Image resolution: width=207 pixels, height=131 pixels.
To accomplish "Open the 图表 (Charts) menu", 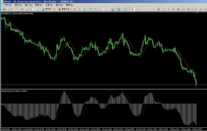I will (x=39, y=5).
